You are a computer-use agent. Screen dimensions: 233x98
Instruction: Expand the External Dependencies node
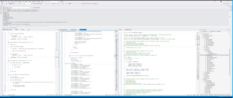(202, 36)
